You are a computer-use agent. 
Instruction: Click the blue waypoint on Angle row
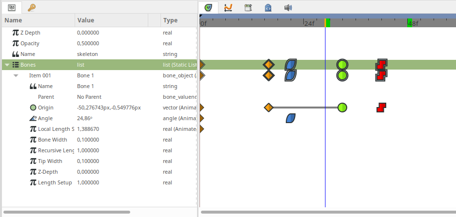(x=291, y=118)
